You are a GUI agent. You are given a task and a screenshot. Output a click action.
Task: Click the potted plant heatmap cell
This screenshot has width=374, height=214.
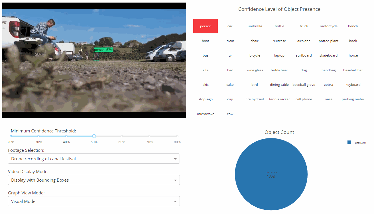click(329, 41)
